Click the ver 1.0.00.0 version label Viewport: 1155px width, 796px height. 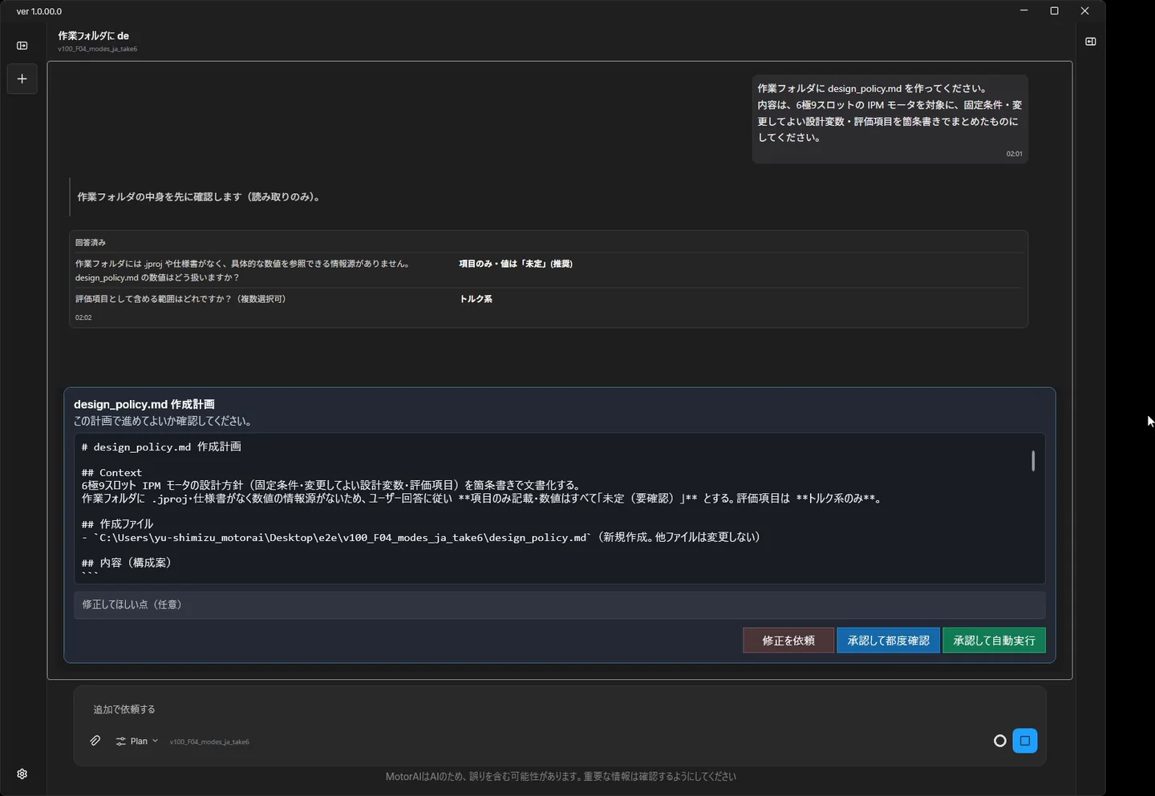(39, 11)
